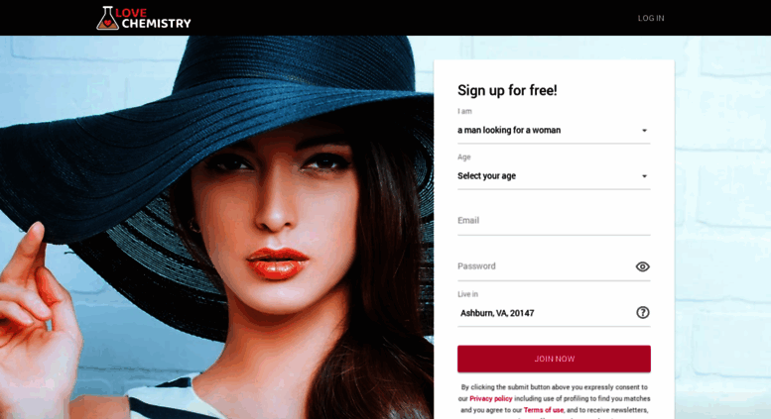Click the location help question mark icon
The height and width of the screenshot is (419, 771).
[x=642, y=313]
